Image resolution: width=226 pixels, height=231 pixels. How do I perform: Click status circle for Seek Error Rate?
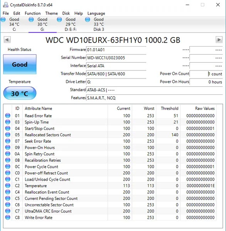tap(8, 141)
